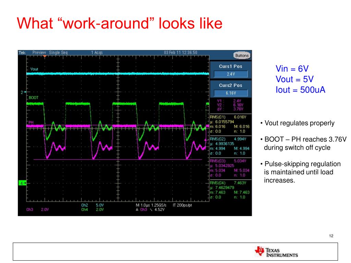
Task: Click the 'M 1.0μs 1.25GS/s' timebase readout
Action: click(x=151, y=205)
